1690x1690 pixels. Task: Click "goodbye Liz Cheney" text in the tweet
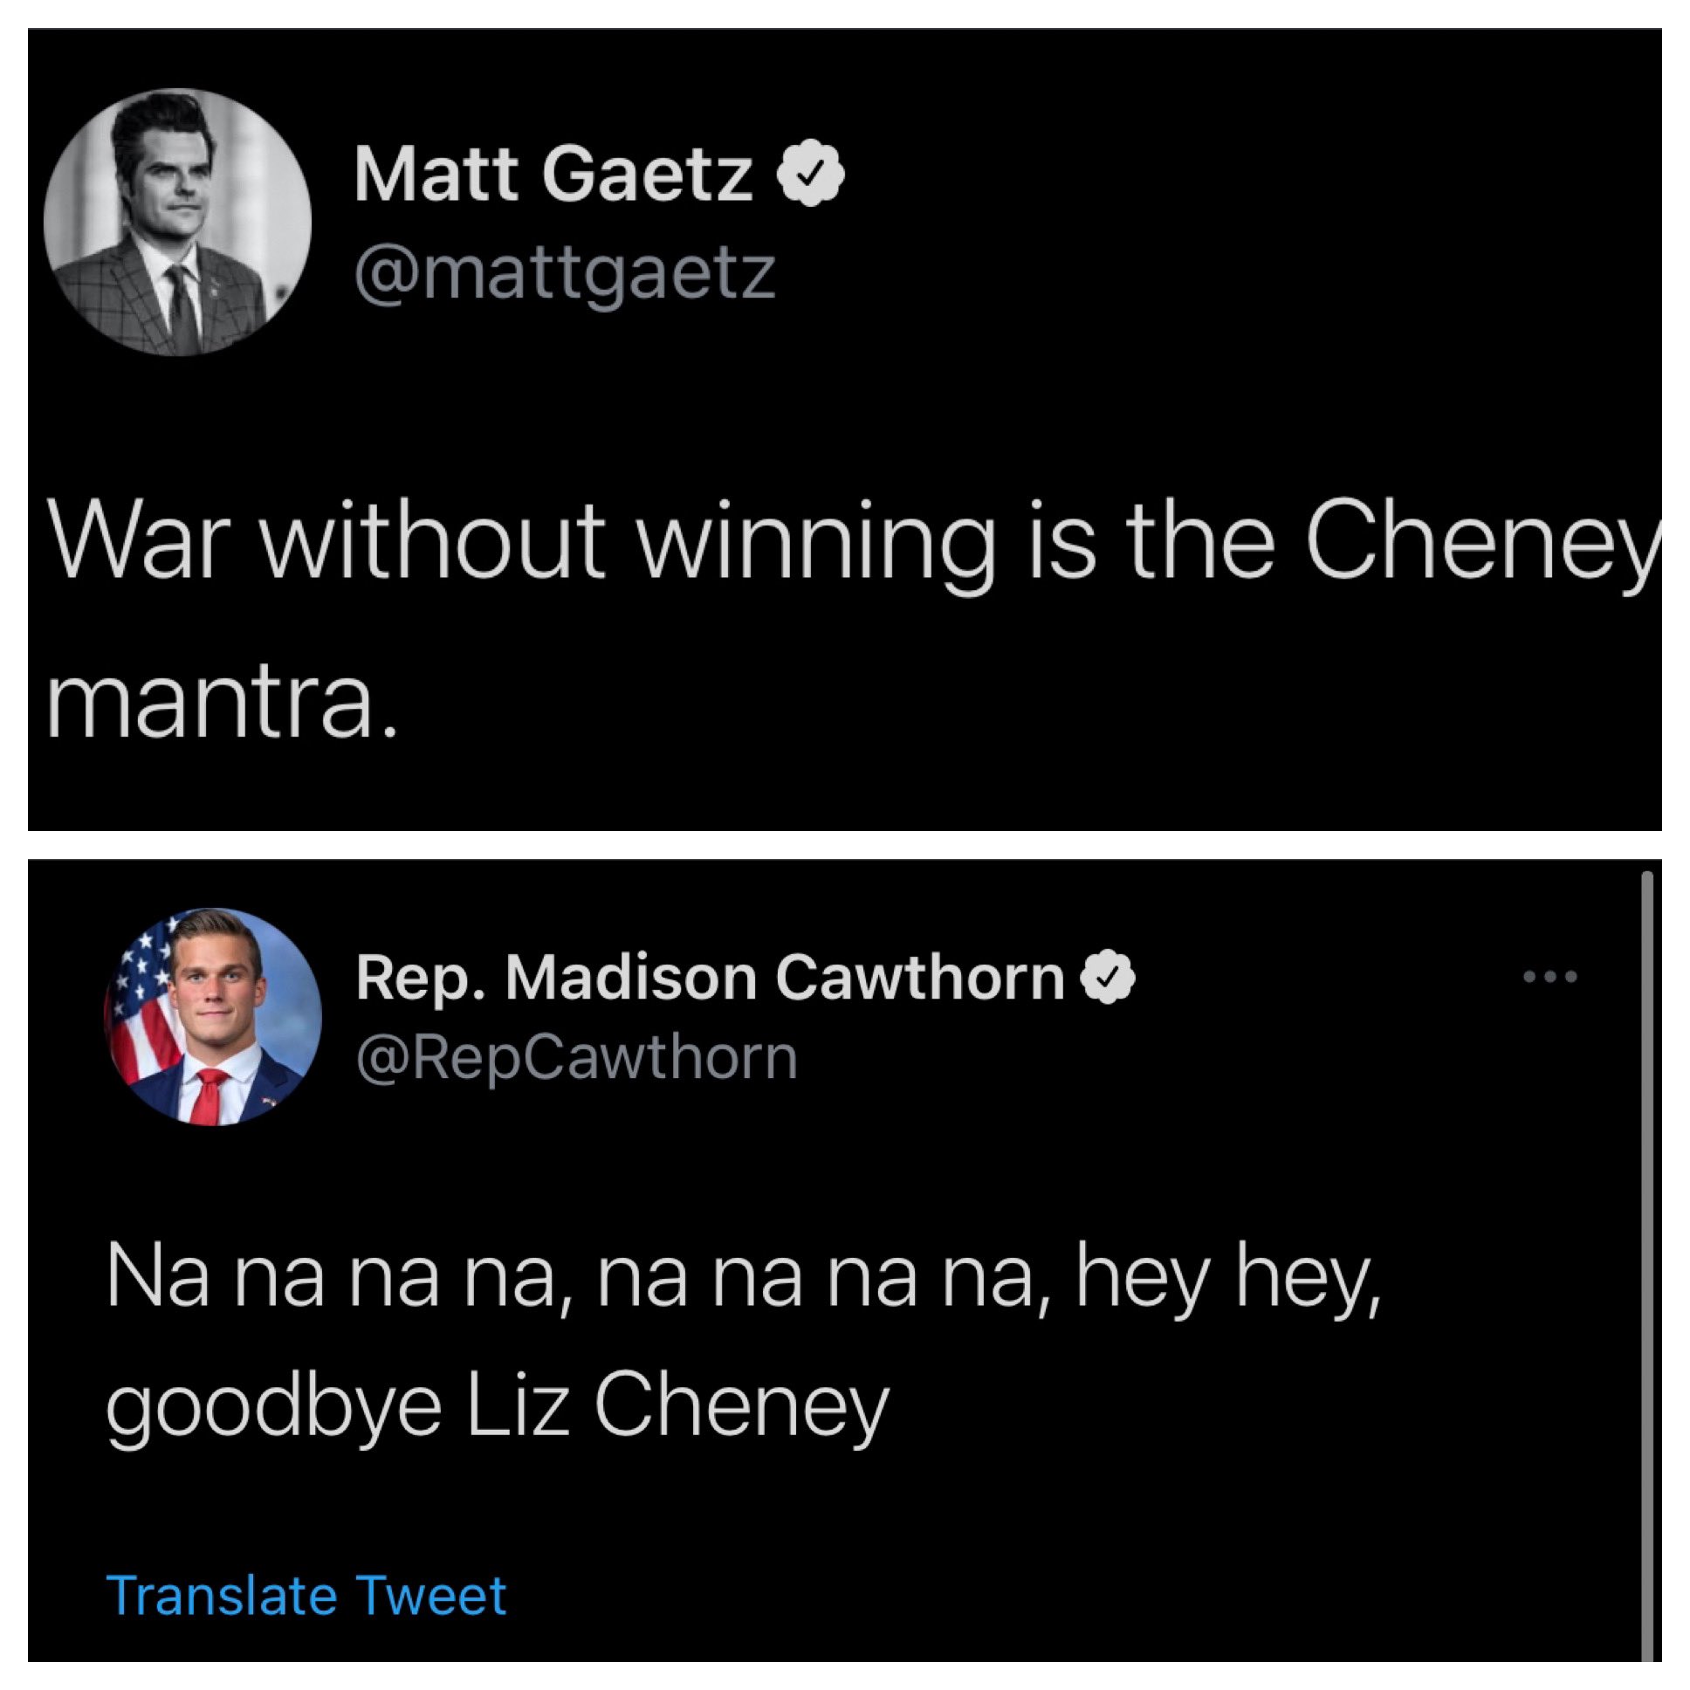pyautogui.click(x=497, y=1406)
